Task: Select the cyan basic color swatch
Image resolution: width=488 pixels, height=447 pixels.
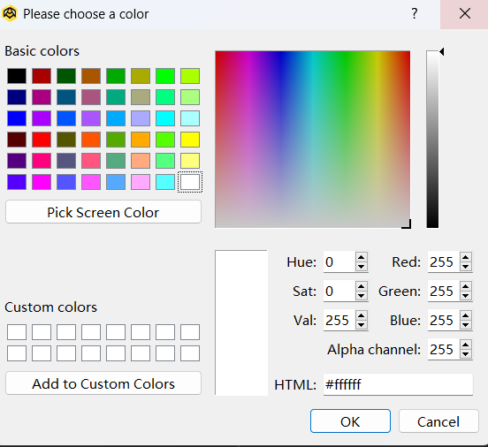Action: 165,118
